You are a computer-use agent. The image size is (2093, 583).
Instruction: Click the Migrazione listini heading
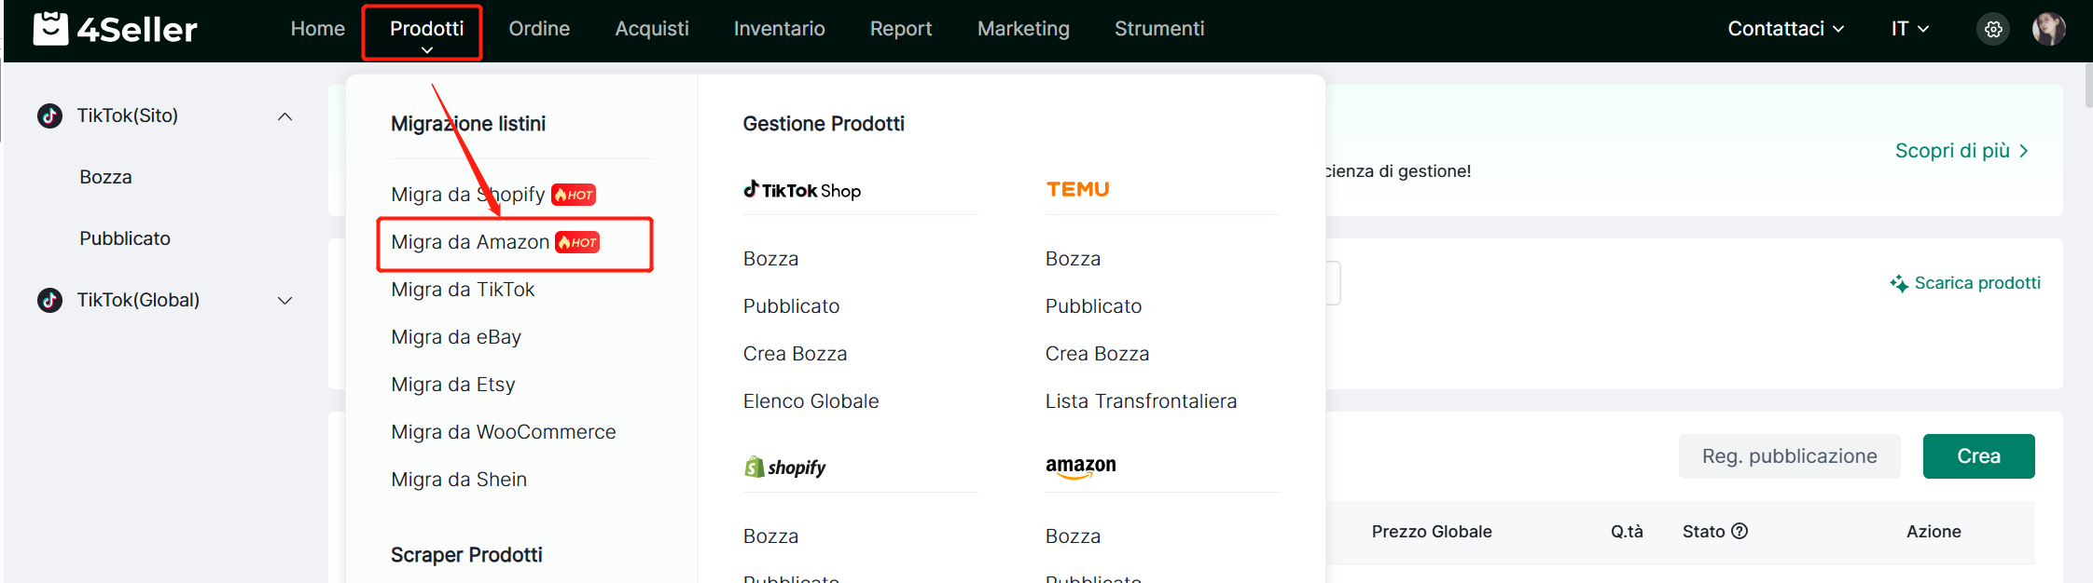[x=468, y=124]
